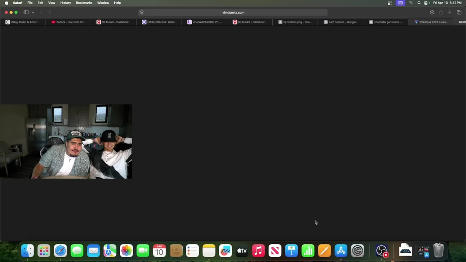
Task: Click Safari's Show Downloads icon
Action: pyautogui.click(x=432, y=12)
